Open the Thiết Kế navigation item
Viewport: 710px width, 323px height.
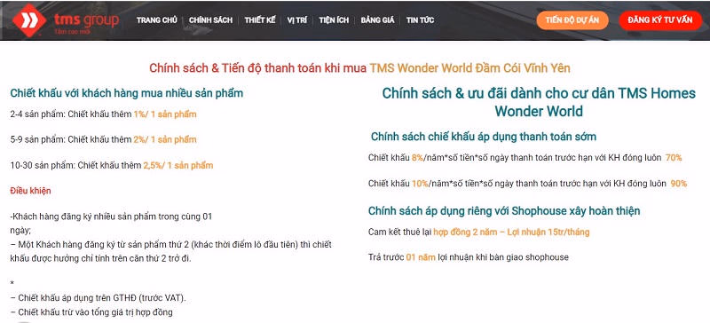pyautogui.click(x=260, y=20)
